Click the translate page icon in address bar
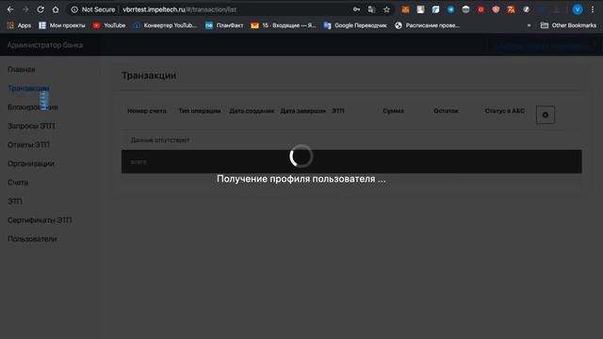The image size is (603, 339). tap(371, 9)
